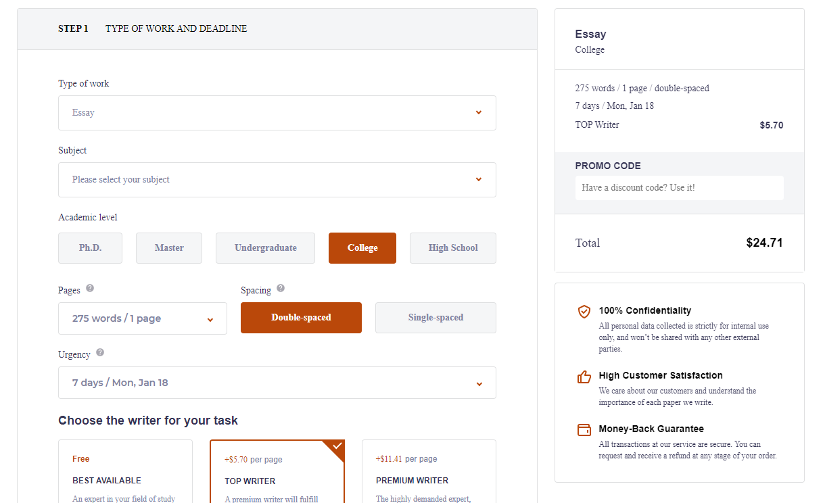This screenshot has width=823, height=503.
Task: Click the '+$11.41 per page' price label
Action: click(x=406, y=459)
